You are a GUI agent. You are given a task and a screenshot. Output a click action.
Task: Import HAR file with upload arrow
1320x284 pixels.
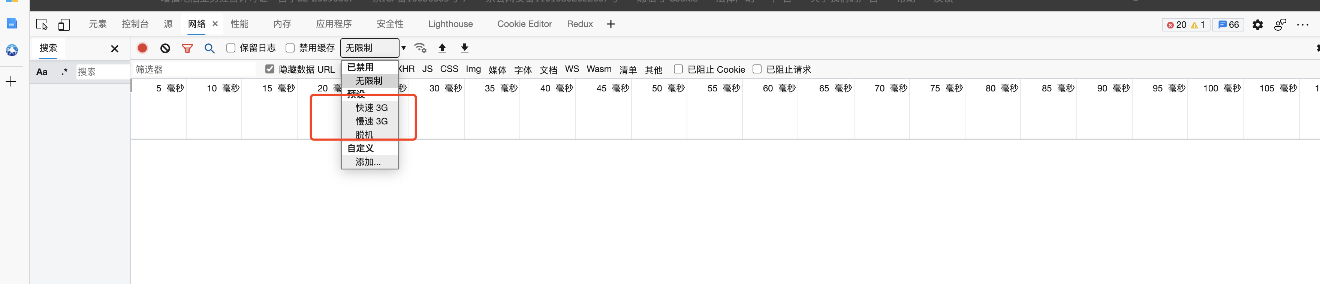point(442,48)
